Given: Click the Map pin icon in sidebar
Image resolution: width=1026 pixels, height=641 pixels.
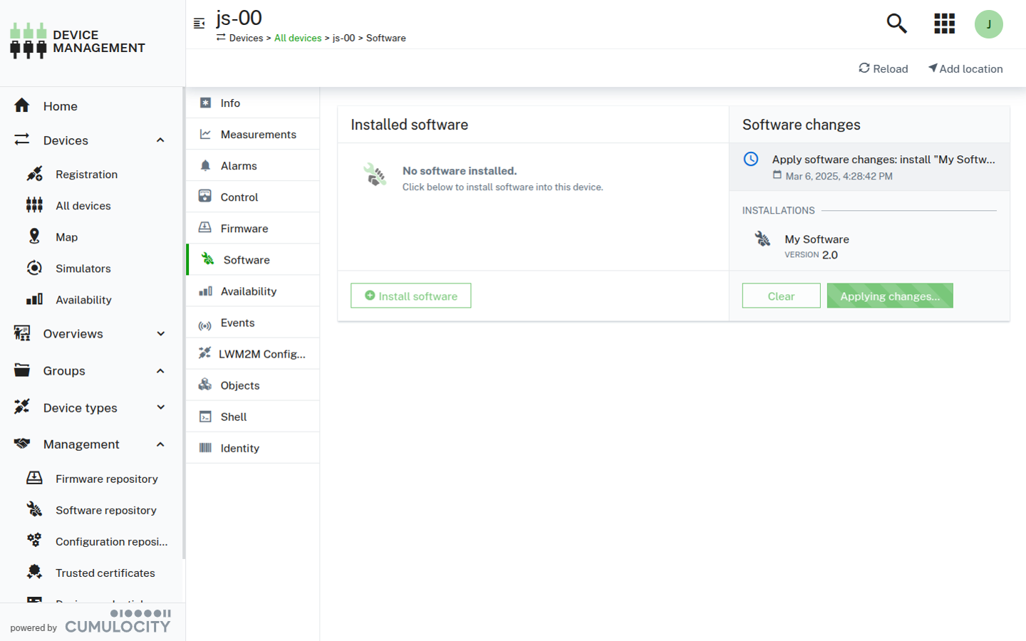Looking at the screenshot, I should (x=34, y=236).
